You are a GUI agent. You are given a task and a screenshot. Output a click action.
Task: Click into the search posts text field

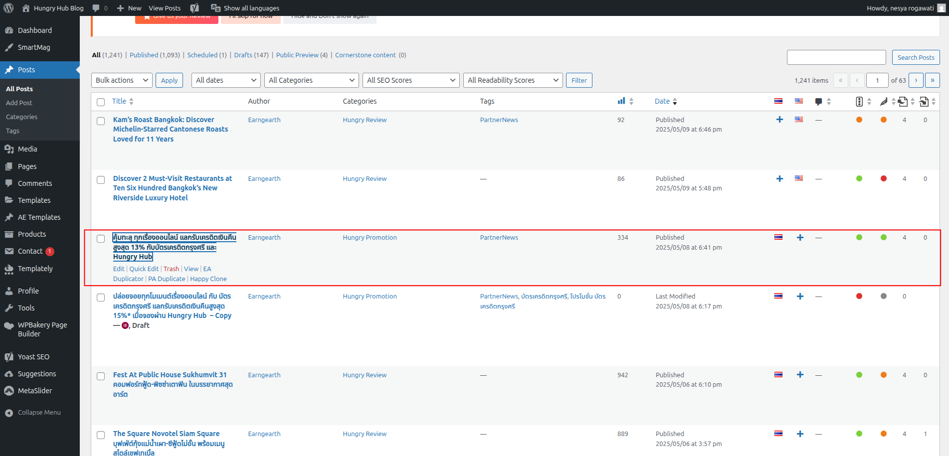836,57
